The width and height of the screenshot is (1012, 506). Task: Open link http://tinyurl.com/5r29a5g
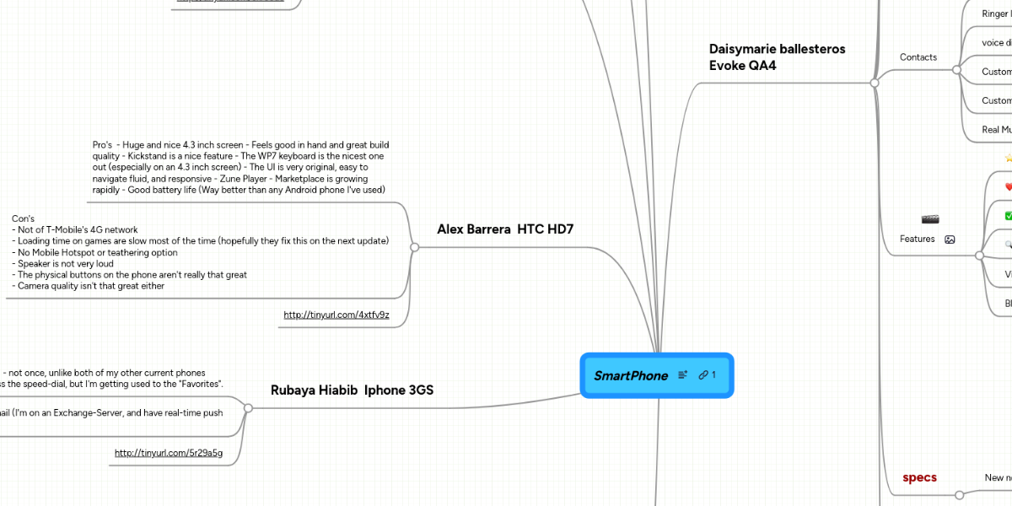click(x=169, y=453)
